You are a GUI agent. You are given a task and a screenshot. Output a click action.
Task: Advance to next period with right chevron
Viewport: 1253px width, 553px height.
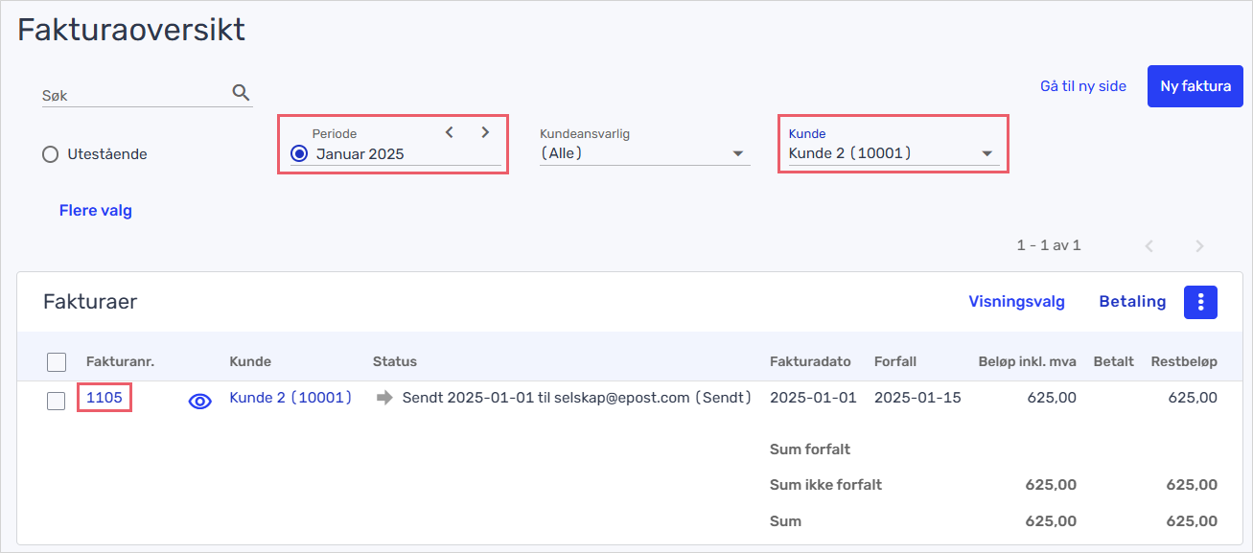click(x=485, y=132)
